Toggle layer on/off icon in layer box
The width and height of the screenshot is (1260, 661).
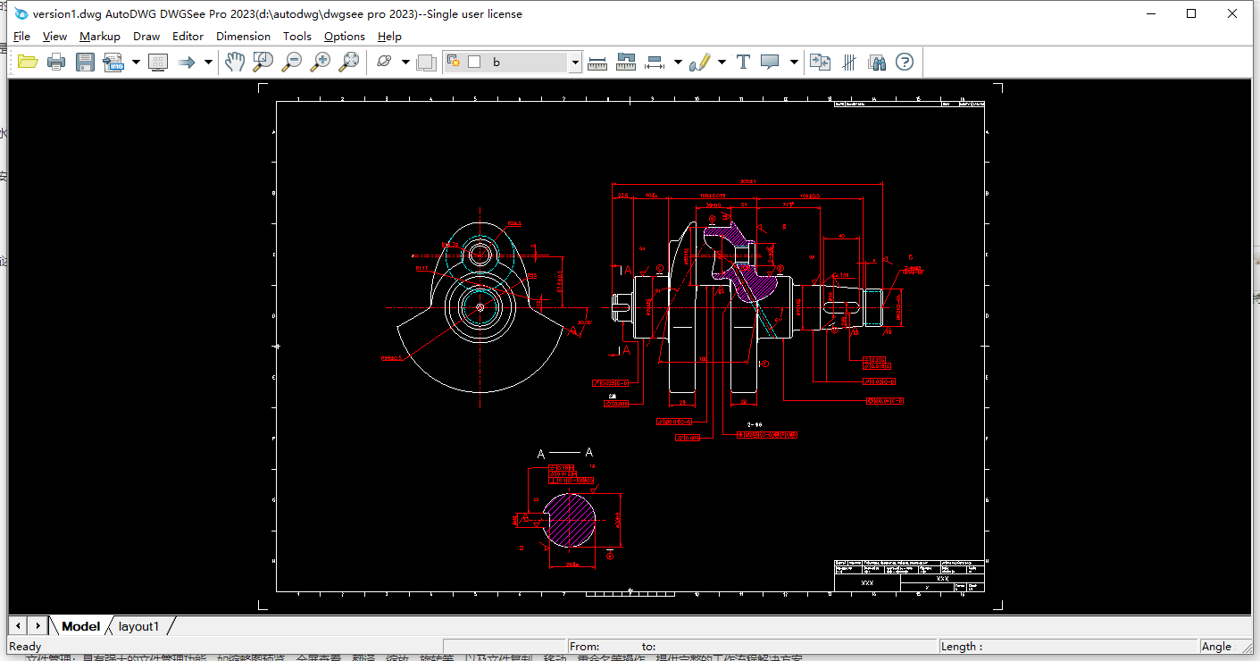point(454,62)
